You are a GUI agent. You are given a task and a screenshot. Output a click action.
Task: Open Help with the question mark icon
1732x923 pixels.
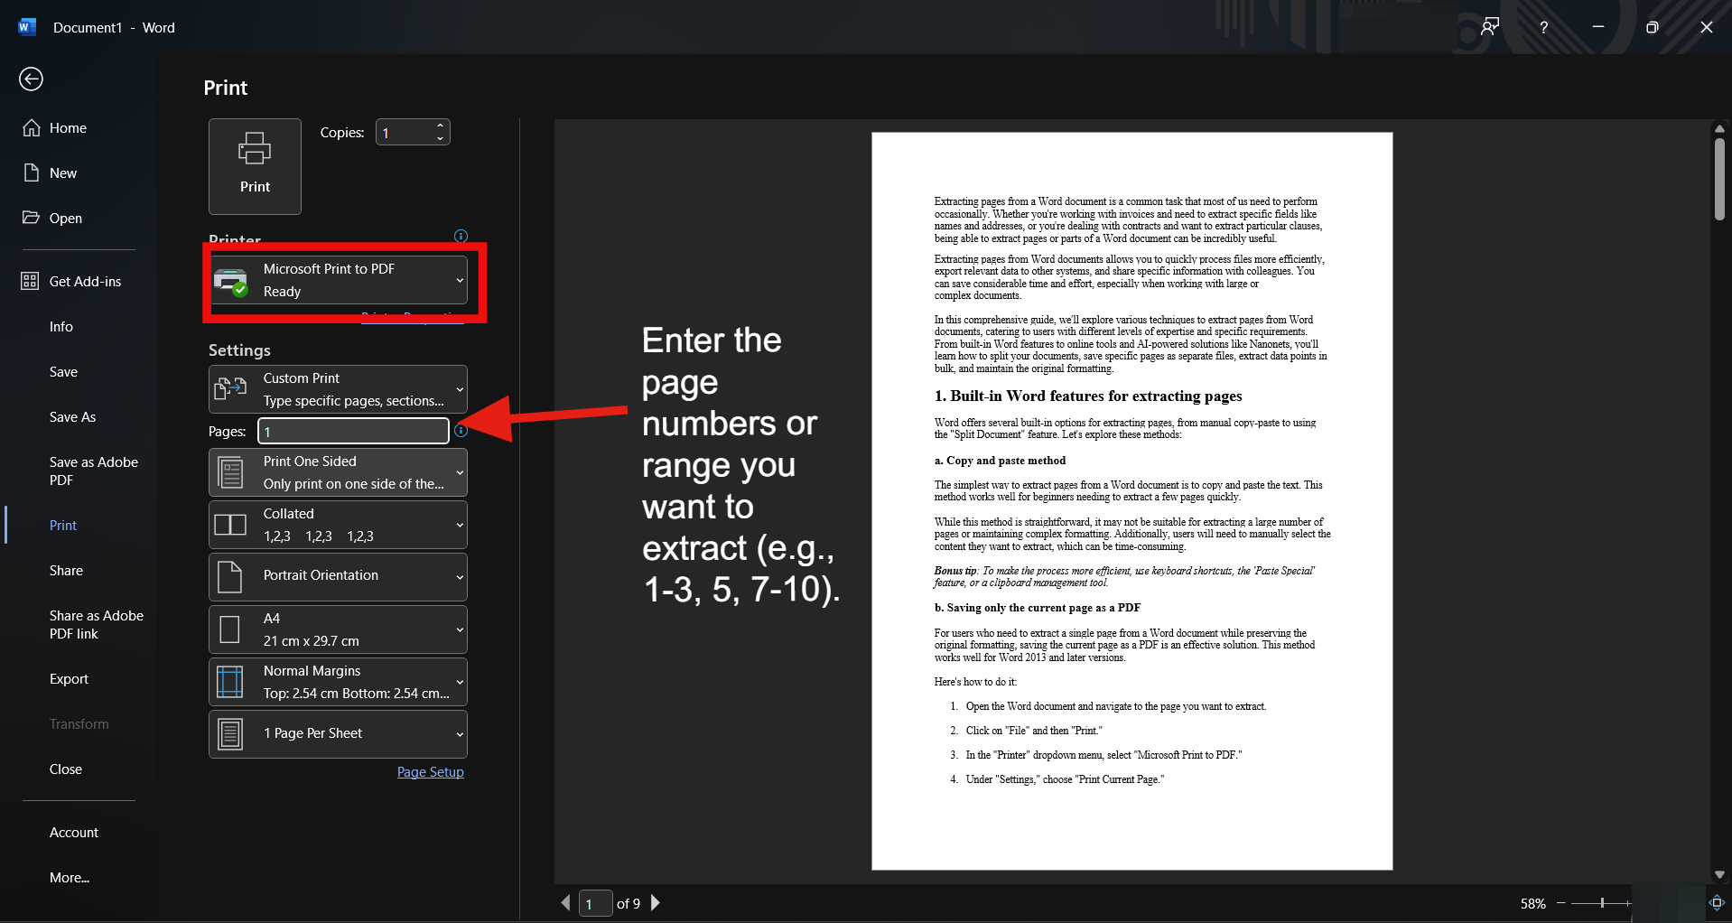coord(1543,27)
